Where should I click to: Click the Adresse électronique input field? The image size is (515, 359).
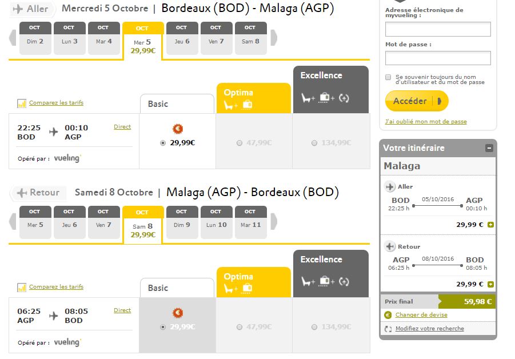[437, 28]
